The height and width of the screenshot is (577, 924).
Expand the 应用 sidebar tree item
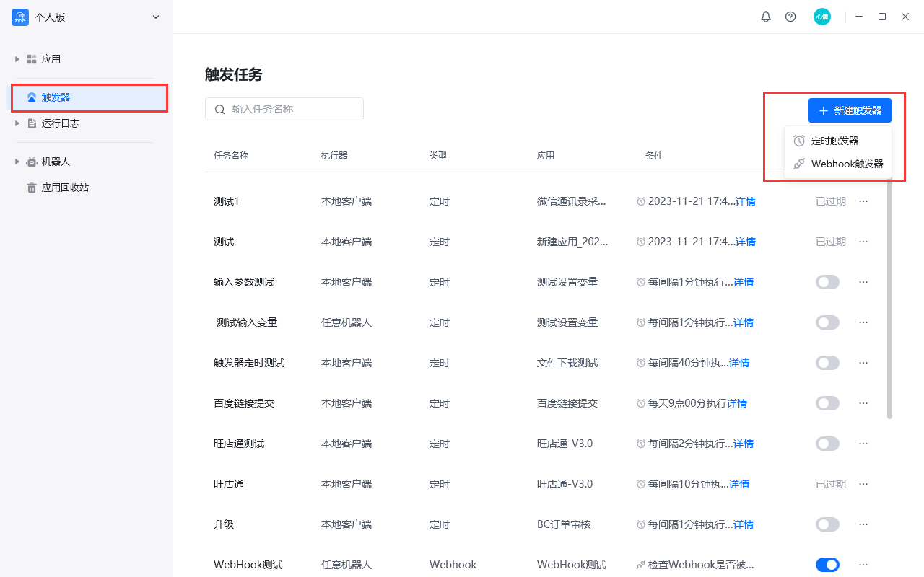click(16, 59)
